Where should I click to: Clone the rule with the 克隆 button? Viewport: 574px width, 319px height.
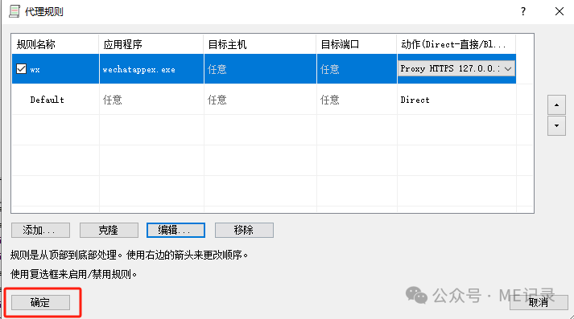click(109, 230)
